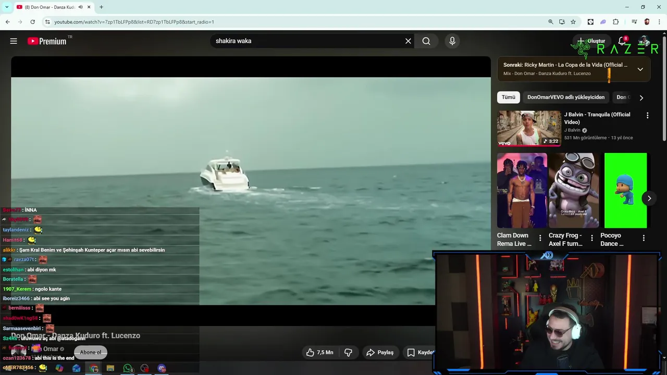Viewport: 667px width, 375px height.
Task: Click chat message 'abi see you agin'
Action: (51, 298)
